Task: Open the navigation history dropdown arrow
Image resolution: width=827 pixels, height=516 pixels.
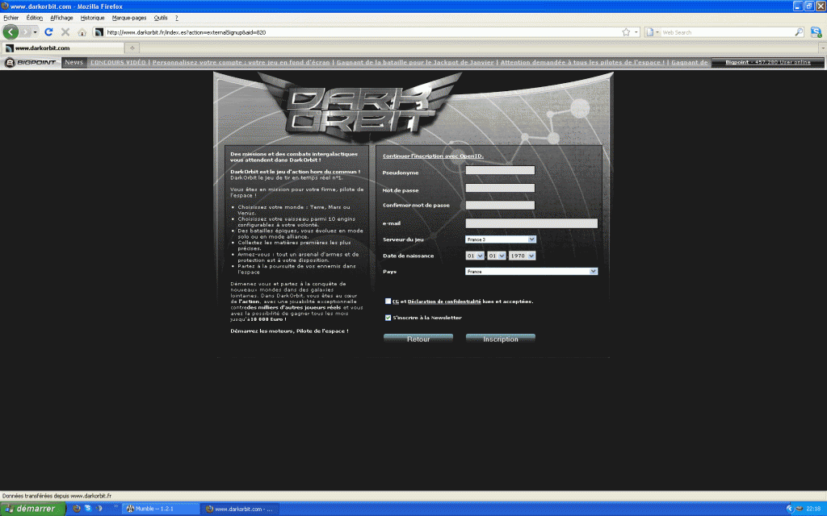Action: (x=36, y=32)
